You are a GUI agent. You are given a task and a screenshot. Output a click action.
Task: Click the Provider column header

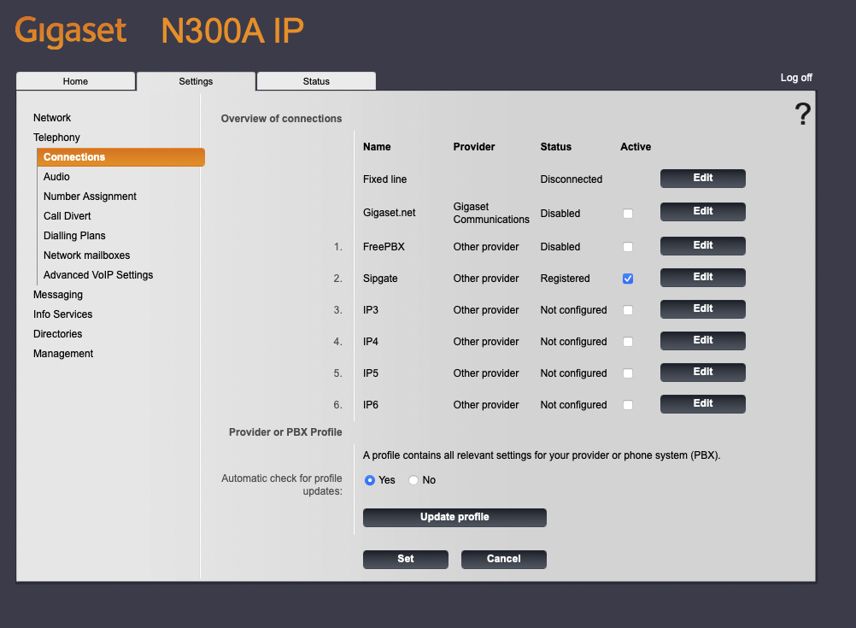(x=474, y=147)
